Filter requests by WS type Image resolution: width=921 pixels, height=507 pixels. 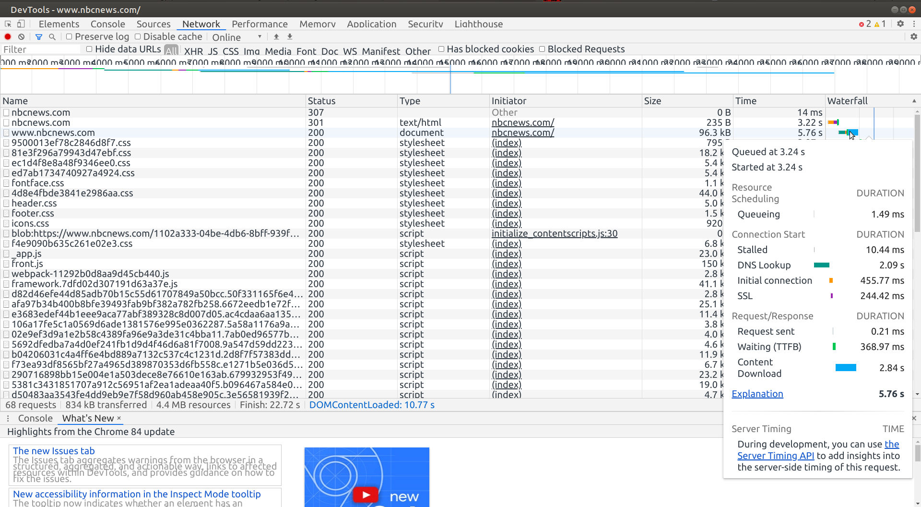coord(350,51)
